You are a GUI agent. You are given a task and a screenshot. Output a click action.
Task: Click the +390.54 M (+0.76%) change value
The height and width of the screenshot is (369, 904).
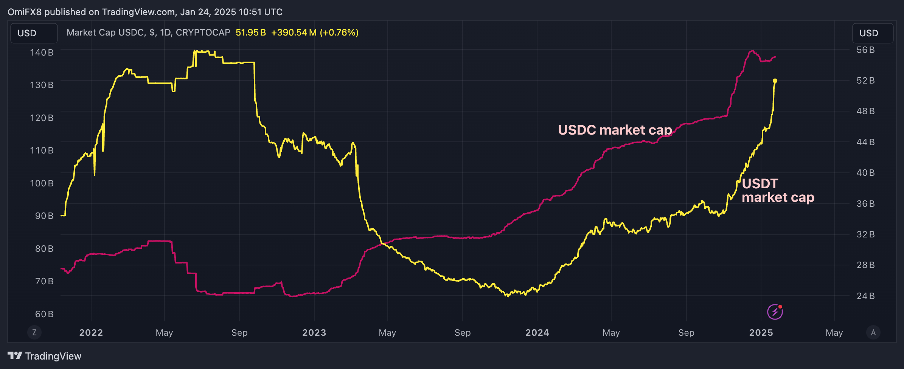tap(315, 33)
